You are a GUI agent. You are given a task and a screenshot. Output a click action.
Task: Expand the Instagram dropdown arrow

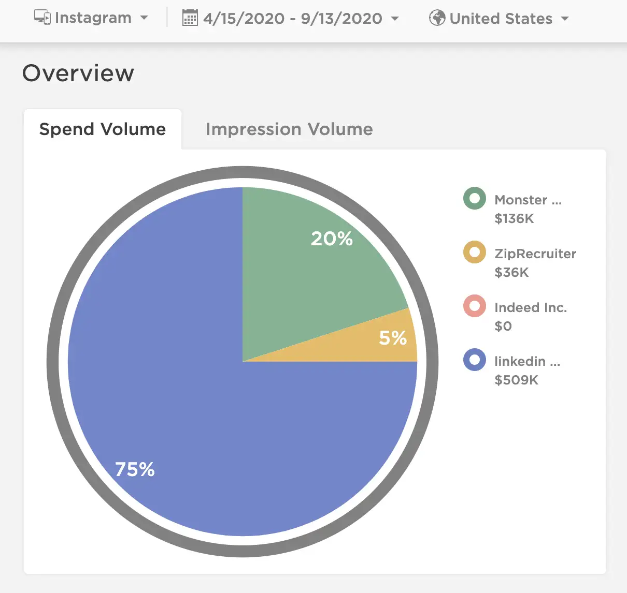144,18
